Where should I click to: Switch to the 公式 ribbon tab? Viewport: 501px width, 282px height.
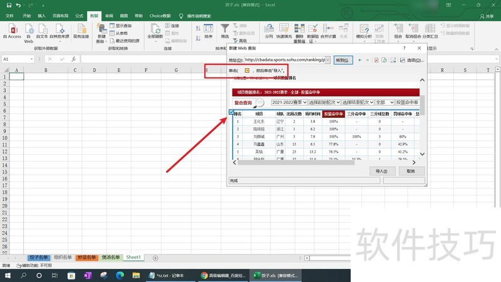click(x=79, y=16)
